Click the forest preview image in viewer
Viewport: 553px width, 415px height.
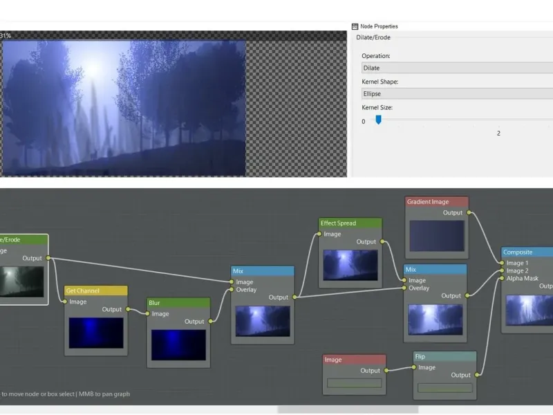[x=124, y=107]
